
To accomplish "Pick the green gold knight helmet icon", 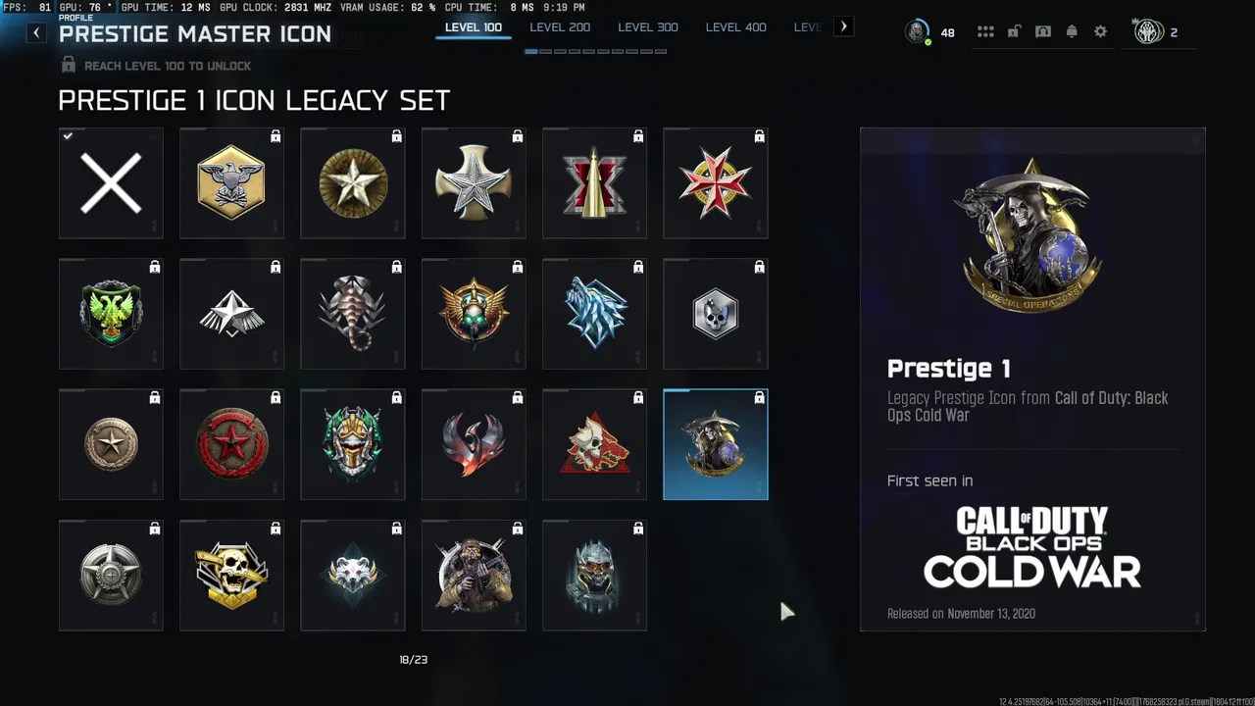I will pos(353,445).
